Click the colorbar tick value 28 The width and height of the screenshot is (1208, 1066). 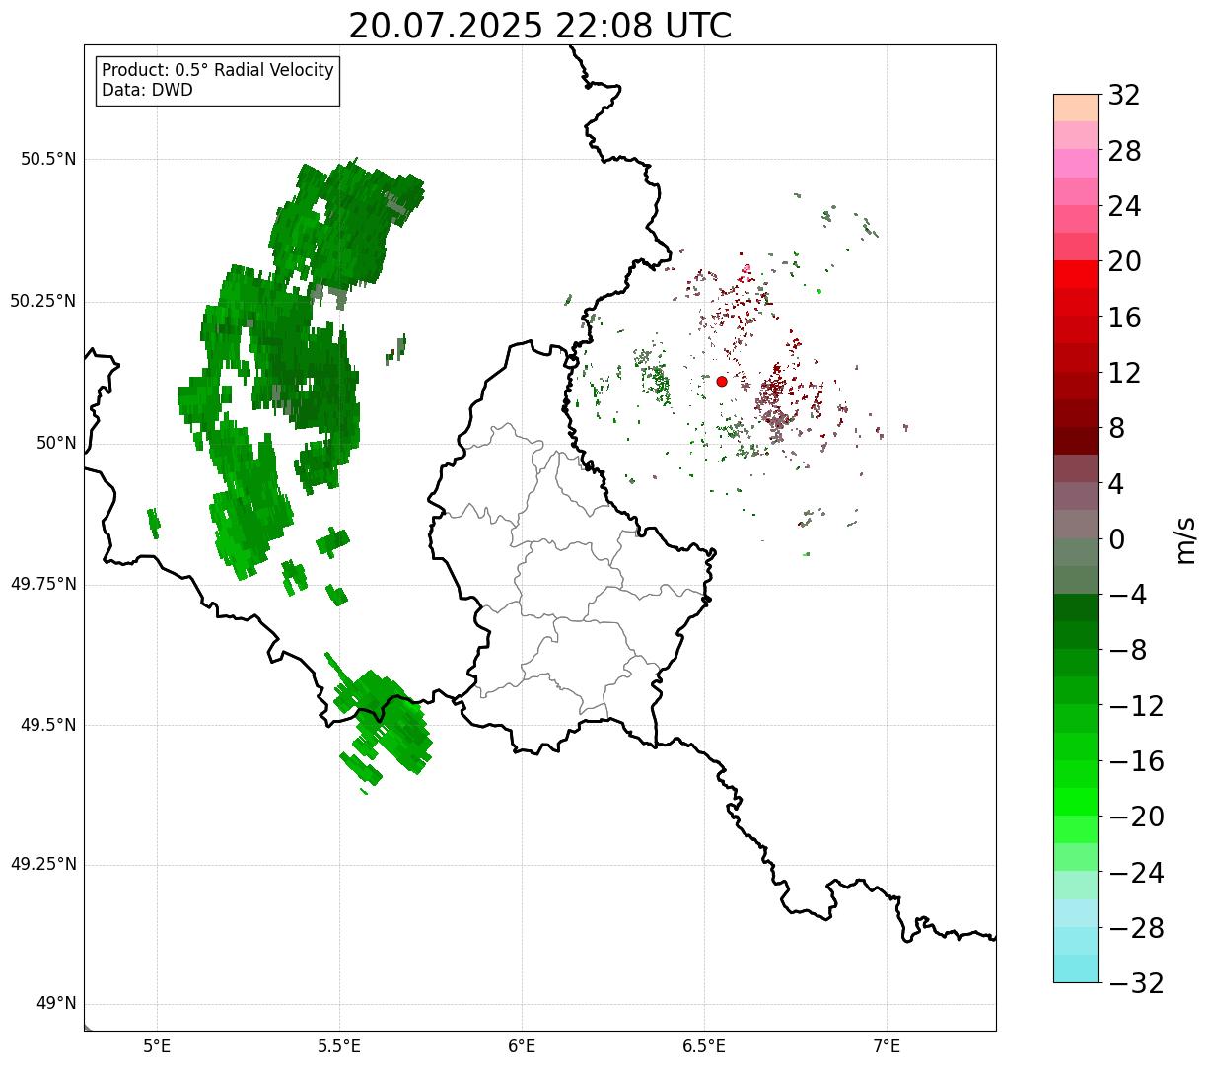1124,151
